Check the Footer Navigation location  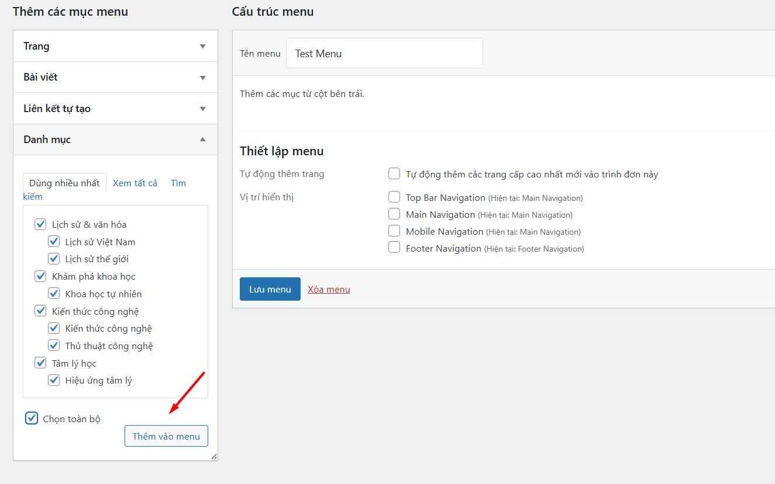[394, 248]
